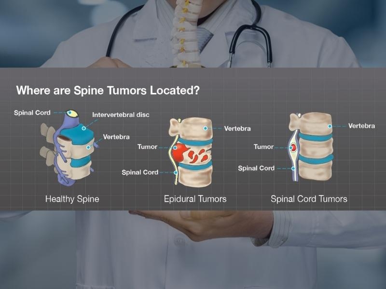Click the marker dot on the intervertebral disc
This screenshot has width=386, height=289.
(x=84, y=128)
